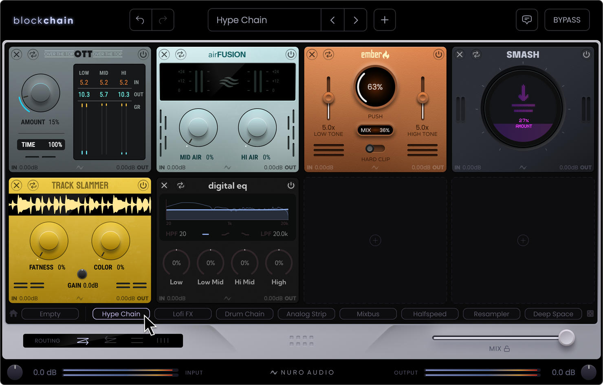Click the ember MIX 36% value
Viewport: 603px width, 385px height.
[375, 130]
